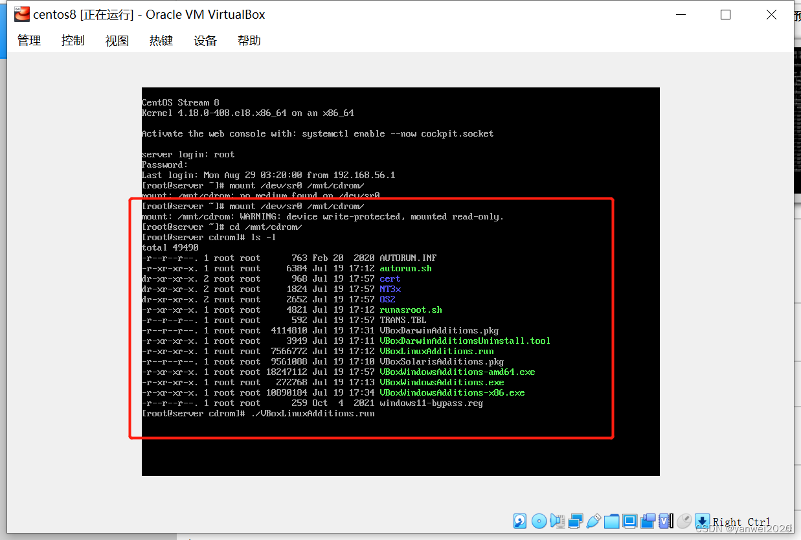
Task: Click the USB devices status icon
Action: (x=593, y=521)
